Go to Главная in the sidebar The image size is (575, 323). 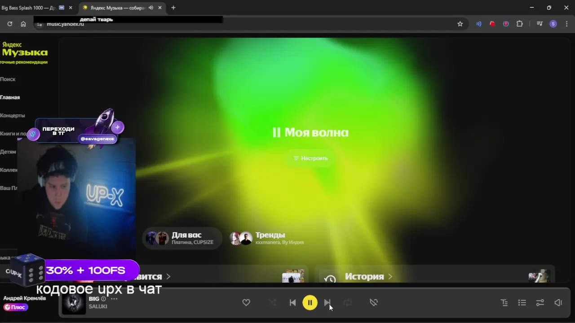10,97
